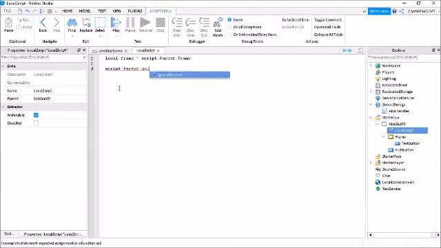Collapse the StarterGui tree node
The height and width of the screenshot is (248, 441).
(x=371, y=118)
